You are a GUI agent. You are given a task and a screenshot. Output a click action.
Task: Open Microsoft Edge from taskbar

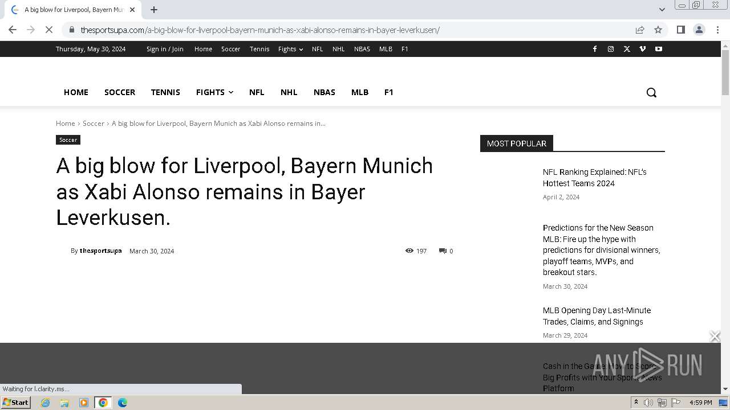[x=123, y=403]
